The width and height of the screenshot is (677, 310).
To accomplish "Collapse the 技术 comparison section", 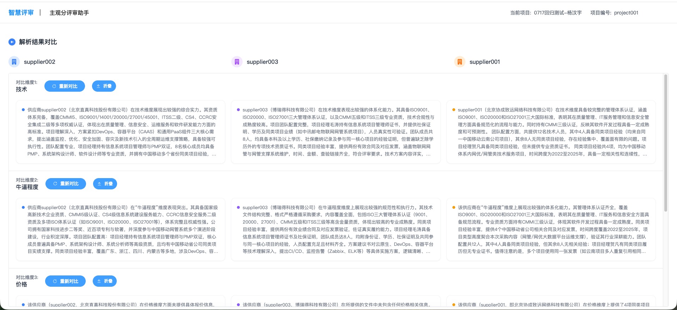I will pos(104,86).
